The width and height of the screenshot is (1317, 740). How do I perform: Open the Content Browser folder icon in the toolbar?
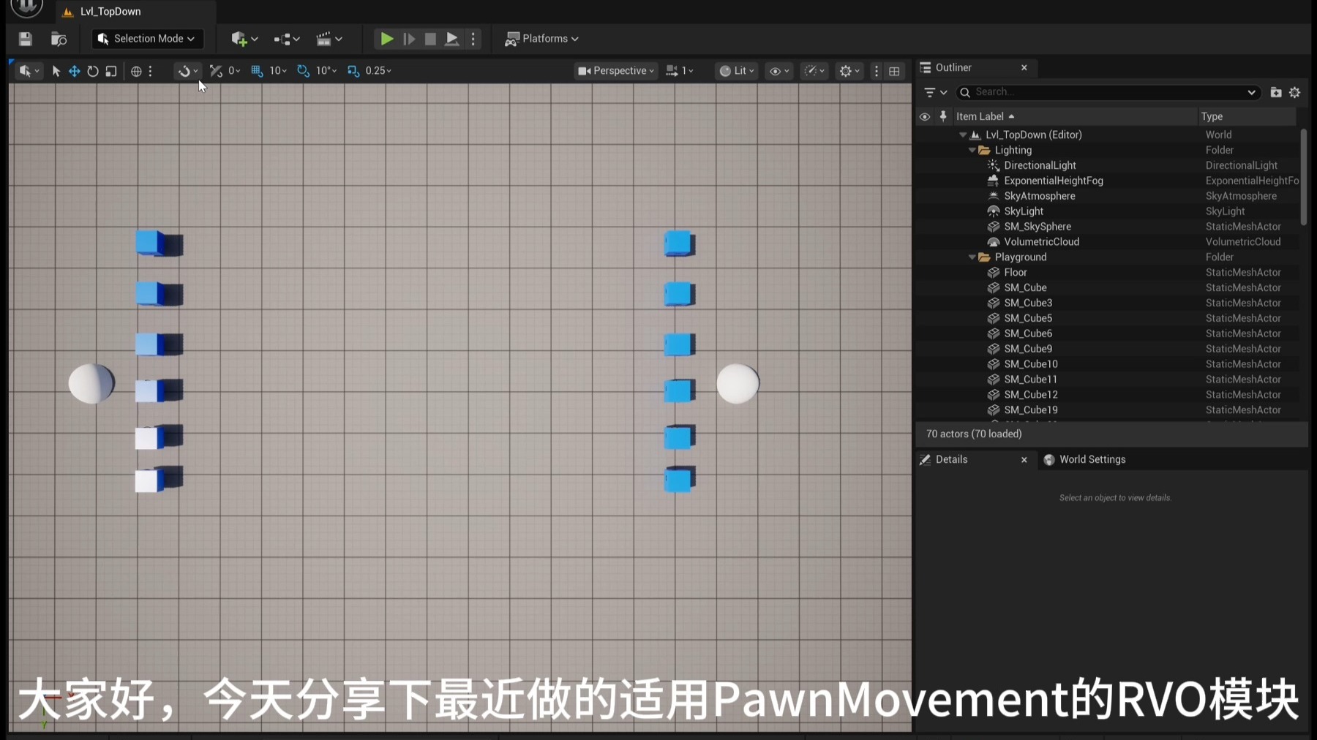(59, 39)
